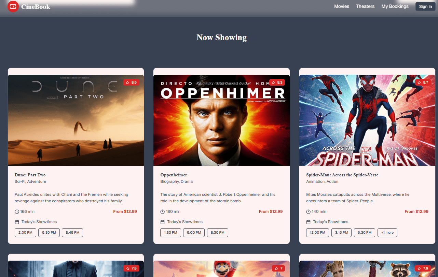Click the "180 min" duration text

pos(173,212)
